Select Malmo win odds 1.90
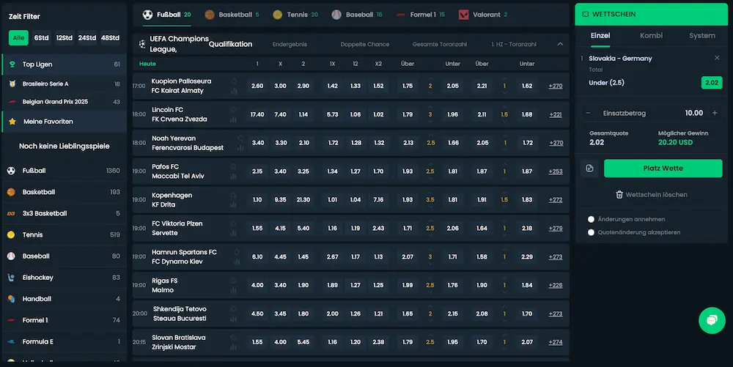The height and width of the screenshot is (367, 733). click(303, 285)
